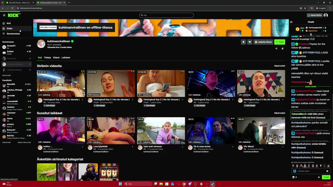This screenshot has height=187, width=333.
Task: Click kuhlmanvirallinen verified badge
Action: coord(72,41)
